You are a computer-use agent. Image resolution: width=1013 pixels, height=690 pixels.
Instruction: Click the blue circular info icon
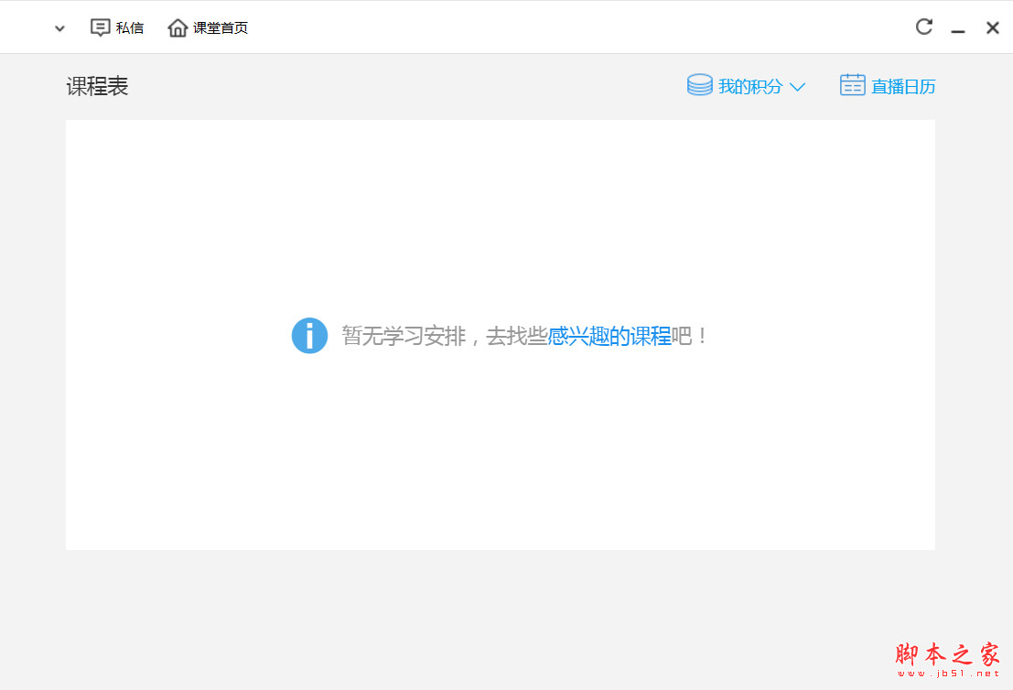[309, 336]
